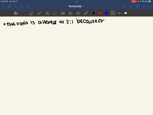153x115 pixels.
Task: Tap the battery status indicator
Action: coord(150,1)
